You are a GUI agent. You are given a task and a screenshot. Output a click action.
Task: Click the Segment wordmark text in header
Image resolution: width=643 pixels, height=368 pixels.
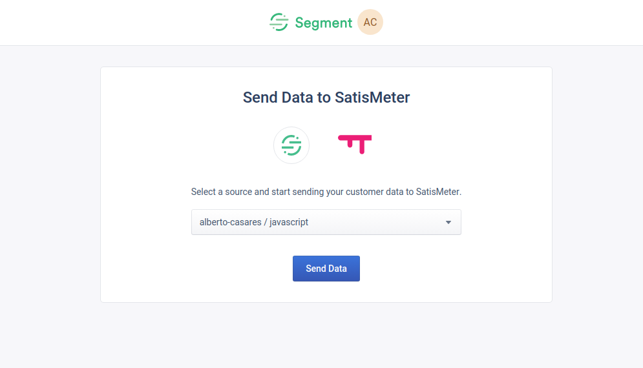[x=324, y=23]
